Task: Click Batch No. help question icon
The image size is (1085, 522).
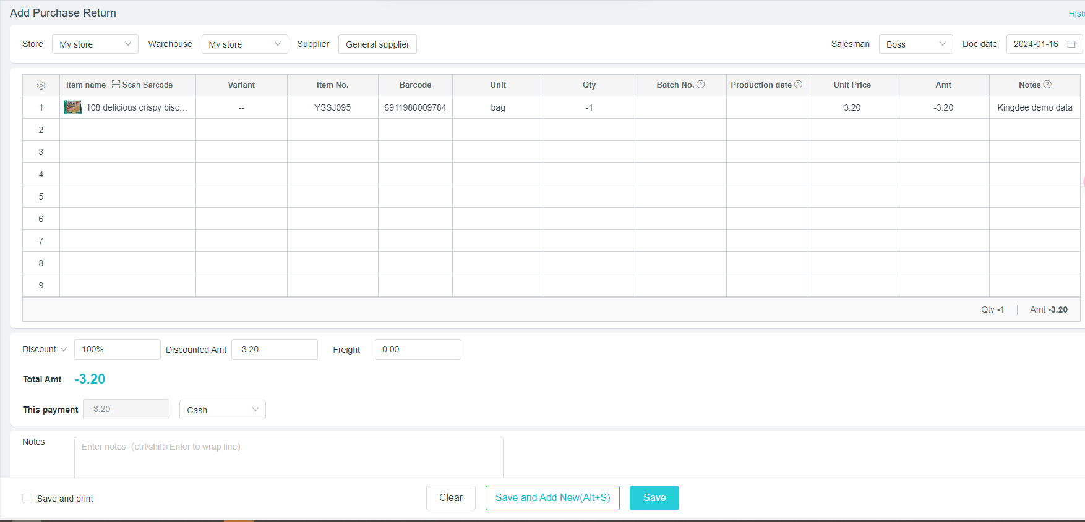Action: pyautogui.click(x=701, y=85)
